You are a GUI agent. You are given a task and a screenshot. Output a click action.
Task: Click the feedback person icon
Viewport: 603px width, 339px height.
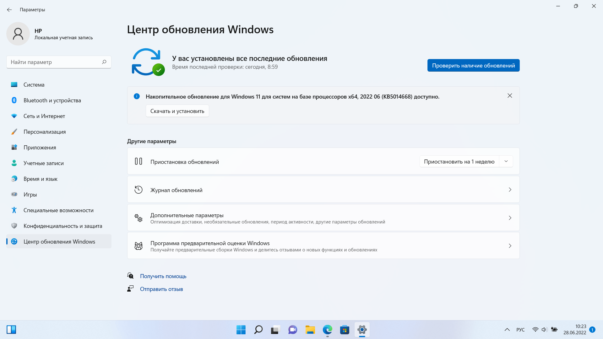coord(130,288)
